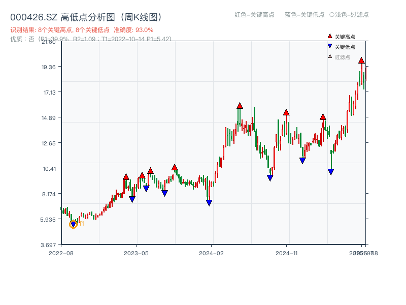406x305 pixels.
Task: Click the 蓝色-关键低点 header legend text
Action: click(304, 15)
